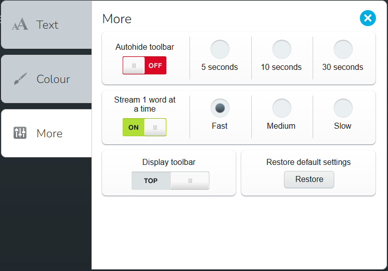
Task: Choose Slow streaming speed
Action: click(x=343, y=108)
